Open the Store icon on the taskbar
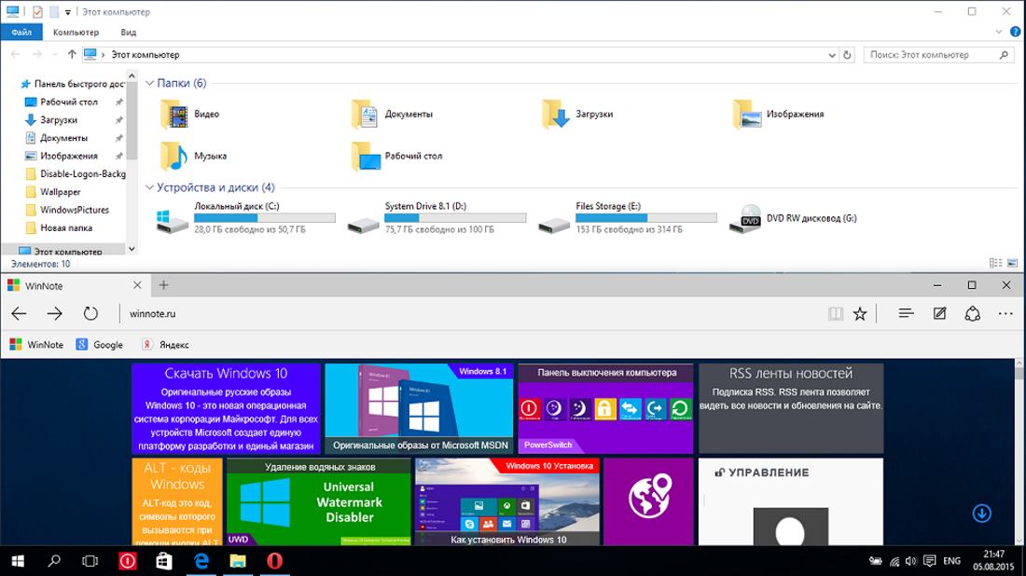Viewport: 1026px width, 576px height. (x=163, y=561)
